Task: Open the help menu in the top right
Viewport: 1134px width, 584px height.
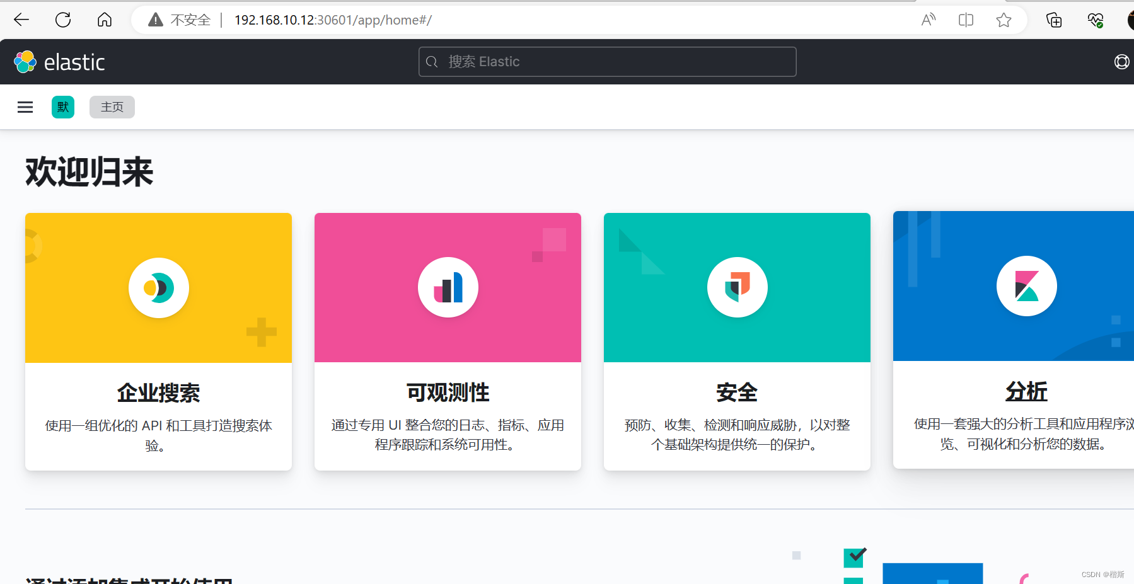Action: point(1121,61)
